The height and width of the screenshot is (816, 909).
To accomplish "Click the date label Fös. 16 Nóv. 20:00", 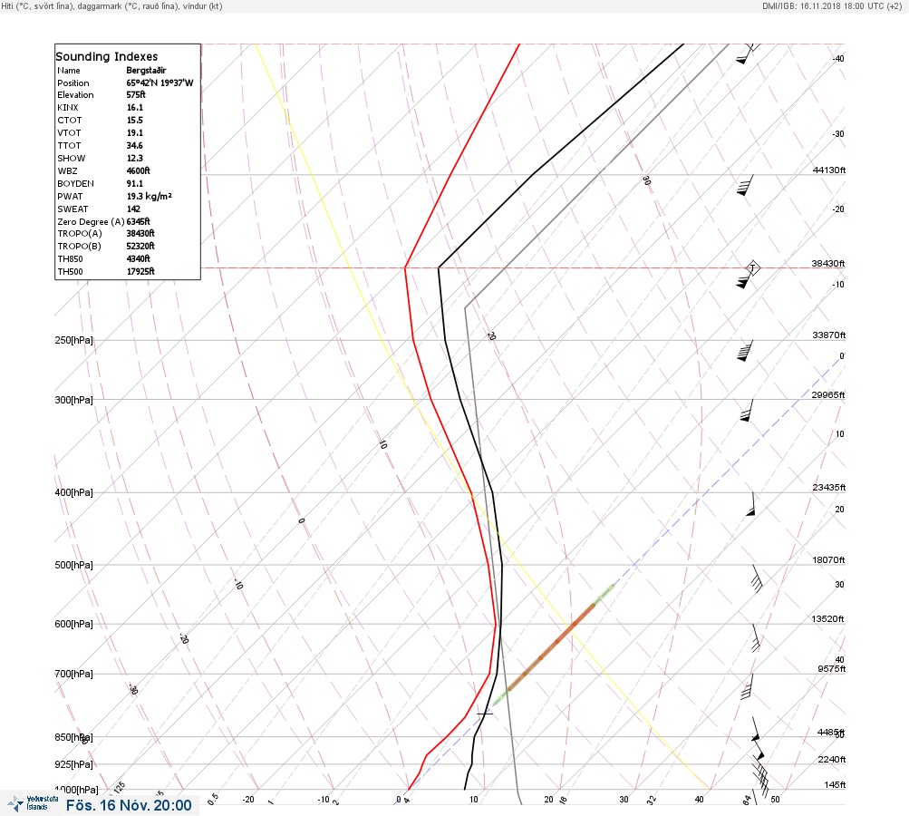I will [x=129, y=805].
